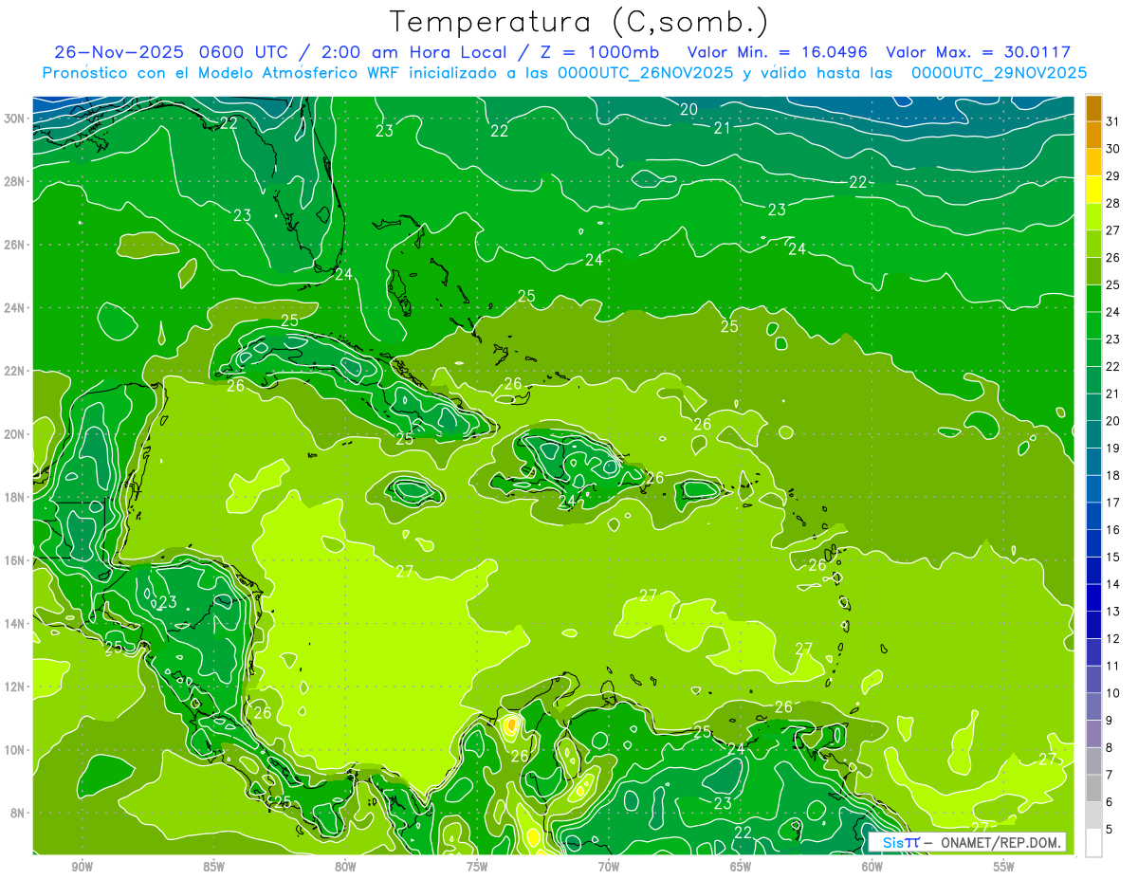Click "2:00 am Hora Local" text
1138x879 pixels.
(415, 52)
